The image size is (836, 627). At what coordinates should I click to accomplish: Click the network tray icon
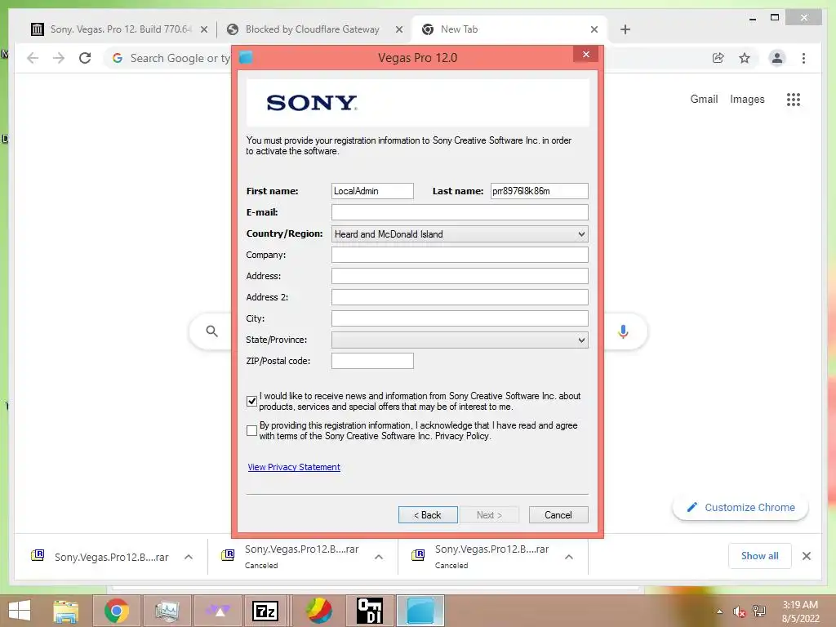coord(759,611)
